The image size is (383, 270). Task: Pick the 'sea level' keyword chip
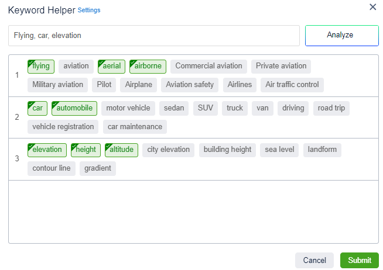click(x=279, y=150)
